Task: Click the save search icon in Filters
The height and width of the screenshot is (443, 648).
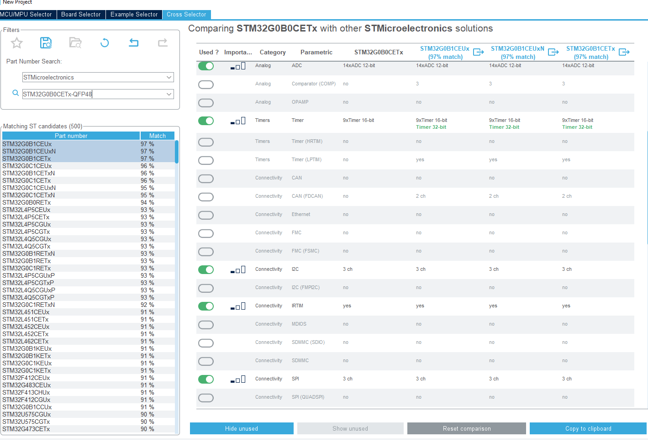Action: pyautogui.click(x=46, y=43)
